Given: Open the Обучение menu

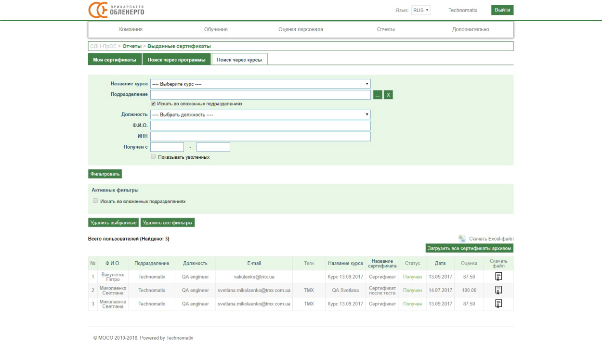Looking at the screenshot, I should click(216, 29).
